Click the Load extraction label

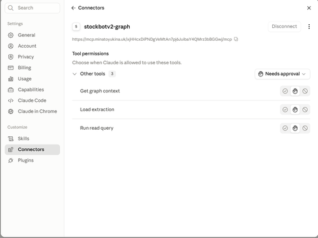(97, 109)
